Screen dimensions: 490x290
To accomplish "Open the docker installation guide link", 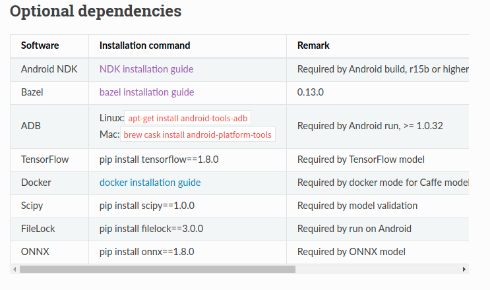I will [x=150, y=182].
